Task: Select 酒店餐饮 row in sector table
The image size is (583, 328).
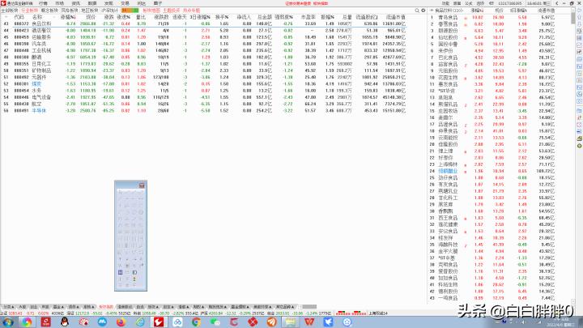Action: [x=203, y=31]
